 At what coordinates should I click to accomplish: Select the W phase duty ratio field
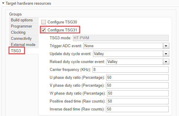click(x=138, y=93)
